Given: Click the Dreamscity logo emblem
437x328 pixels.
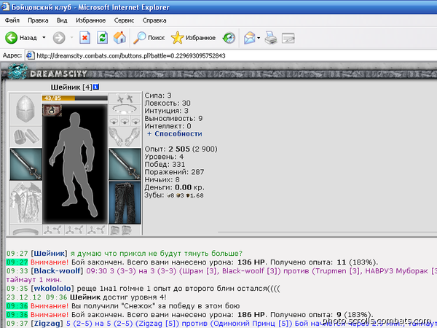Looking at the screenshot, I should [x=17, y=71].
